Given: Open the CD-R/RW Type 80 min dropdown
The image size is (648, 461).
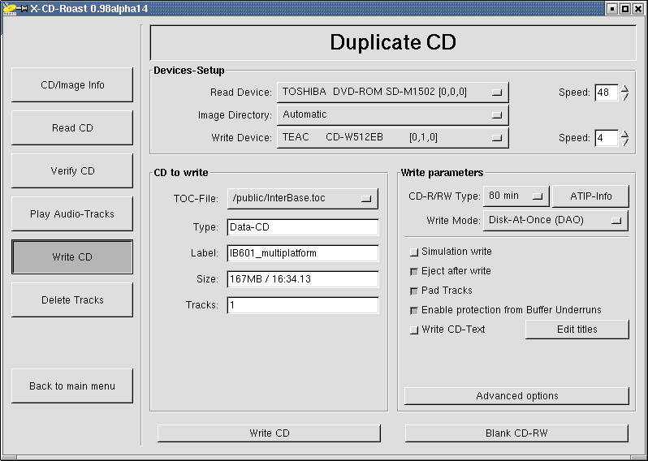Looking at the screenshot, I should coord(516,196).
